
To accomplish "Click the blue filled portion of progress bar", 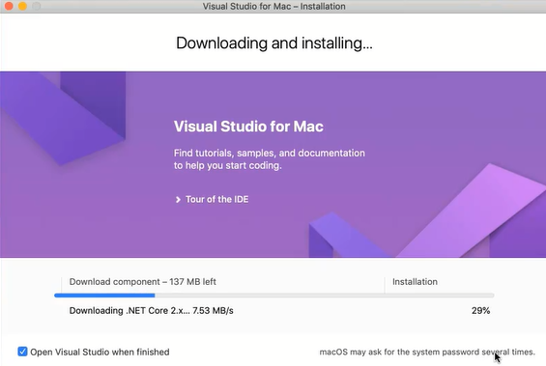I will (104, 296).
